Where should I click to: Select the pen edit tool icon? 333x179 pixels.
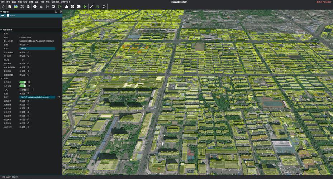[91, 6]
